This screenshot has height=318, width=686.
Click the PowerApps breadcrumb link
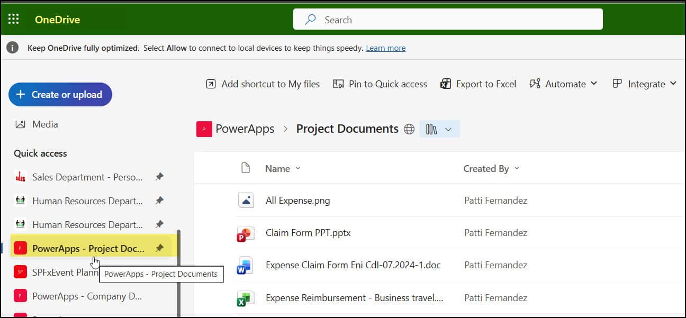coord(245,129)
